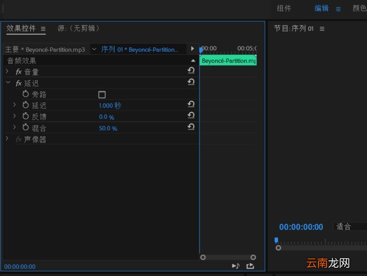The height and width of the screenshot is (276, 367).
Task: Open the 节目:序列 01 panel menu icon
Action: (322, 29)
